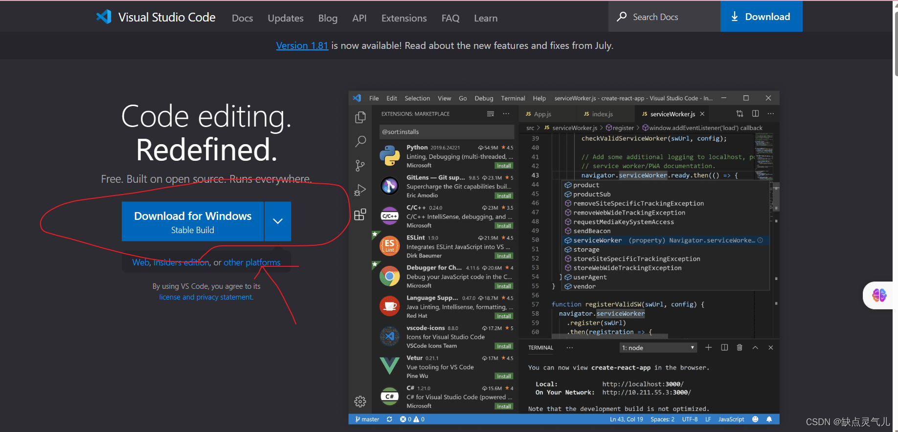Open the more actions ellipsis in Extensions header
Screen dimensions: 898x432
(506, 114)
